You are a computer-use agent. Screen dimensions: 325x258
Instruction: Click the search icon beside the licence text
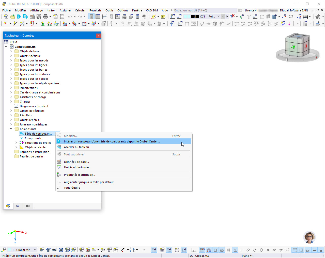[x=240, y=10]
